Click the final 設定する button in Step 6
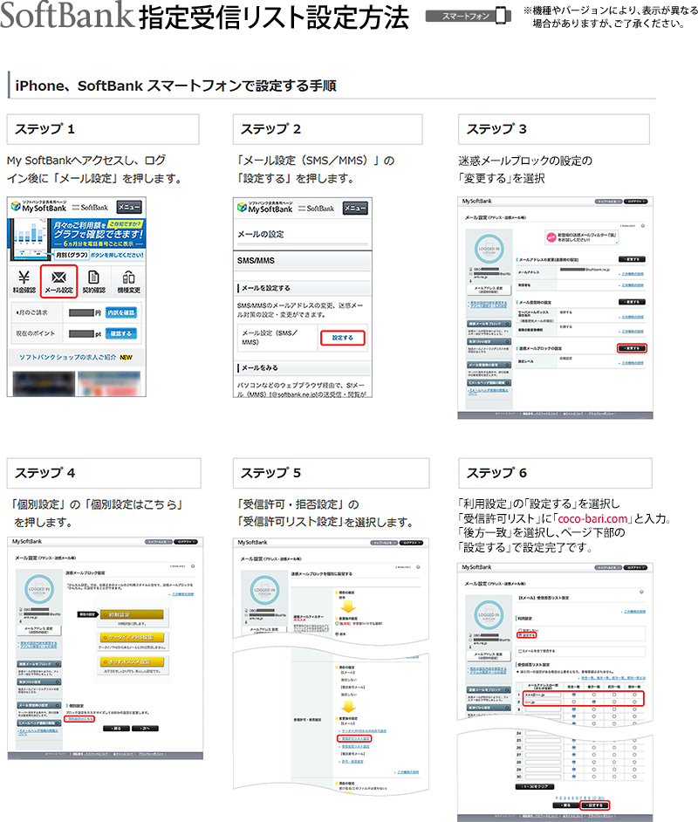 (595, 805)
